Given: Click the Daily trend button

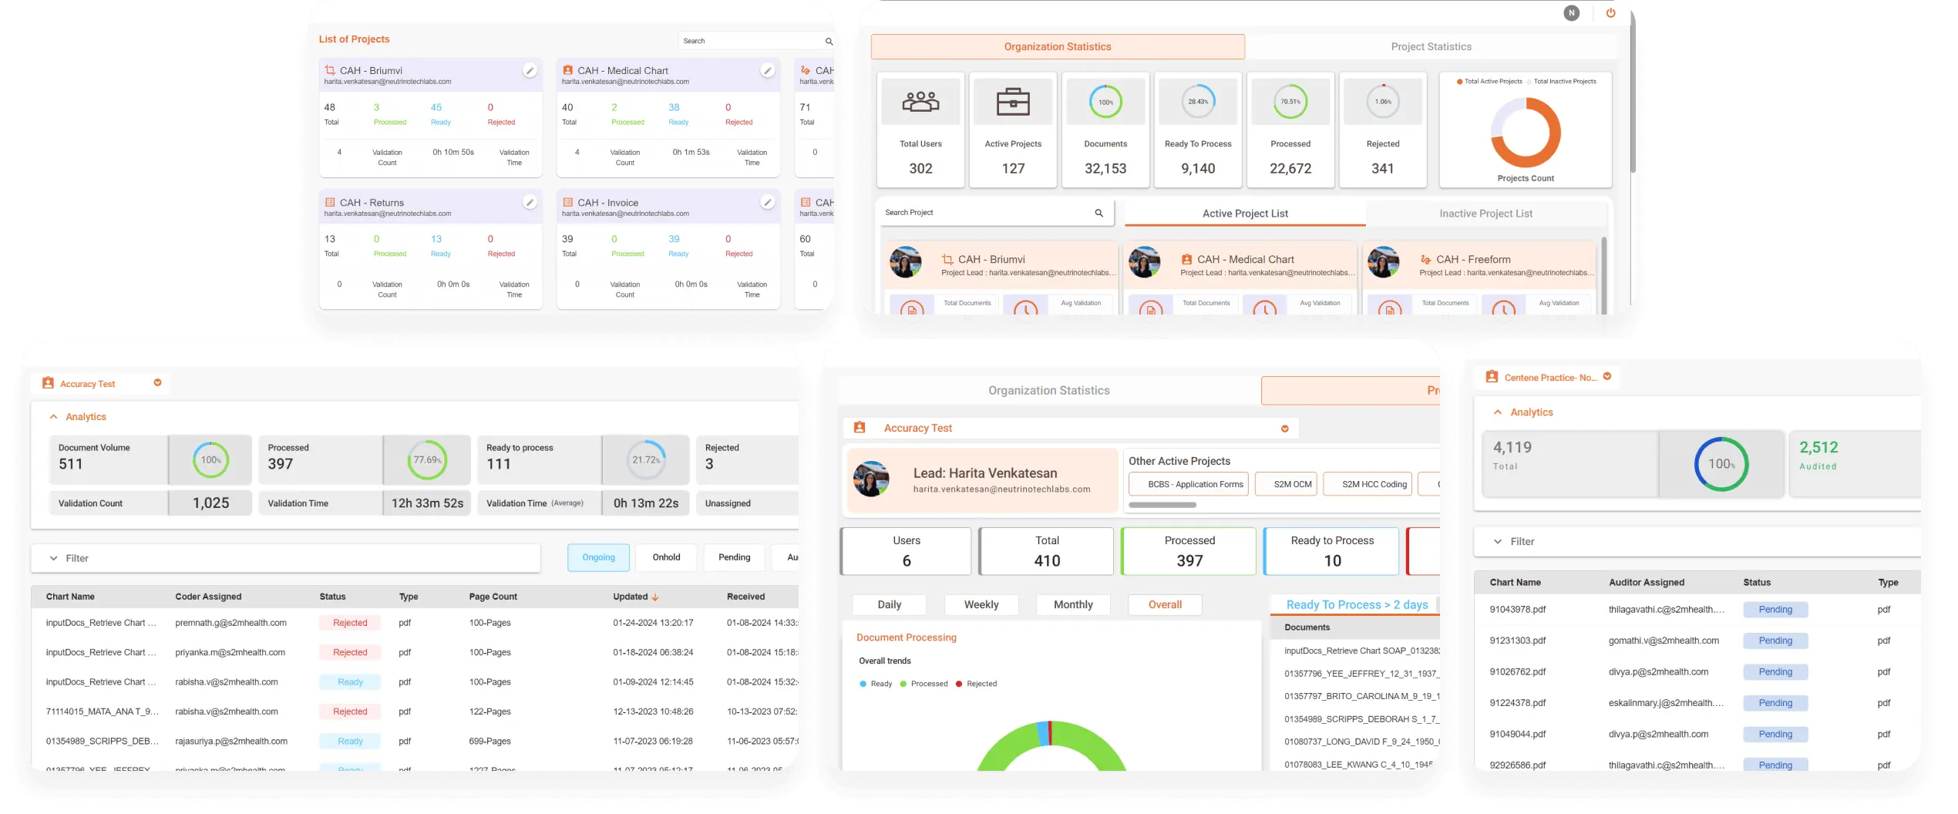Looking at the screenshot, I should (889, 605).
